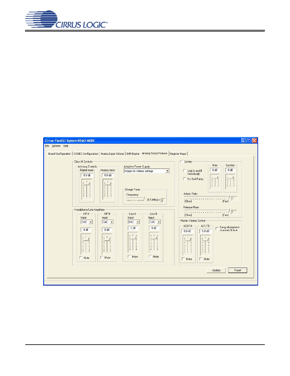This screenshot has width=290, height=376.
Task: Maximize the Cirrus FlexGUI window
Action: click(x=249, y=140)
